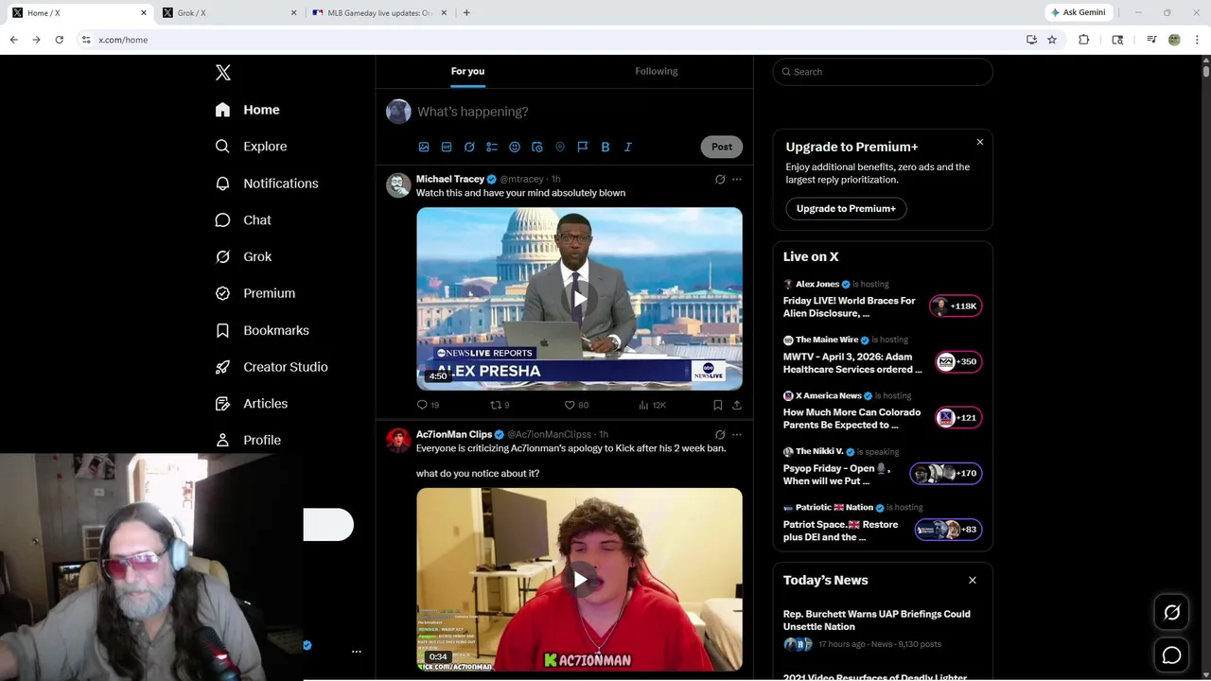Play the Alex Presha news video
Viewport: 1211px width, 681px height.
point(579,299)
